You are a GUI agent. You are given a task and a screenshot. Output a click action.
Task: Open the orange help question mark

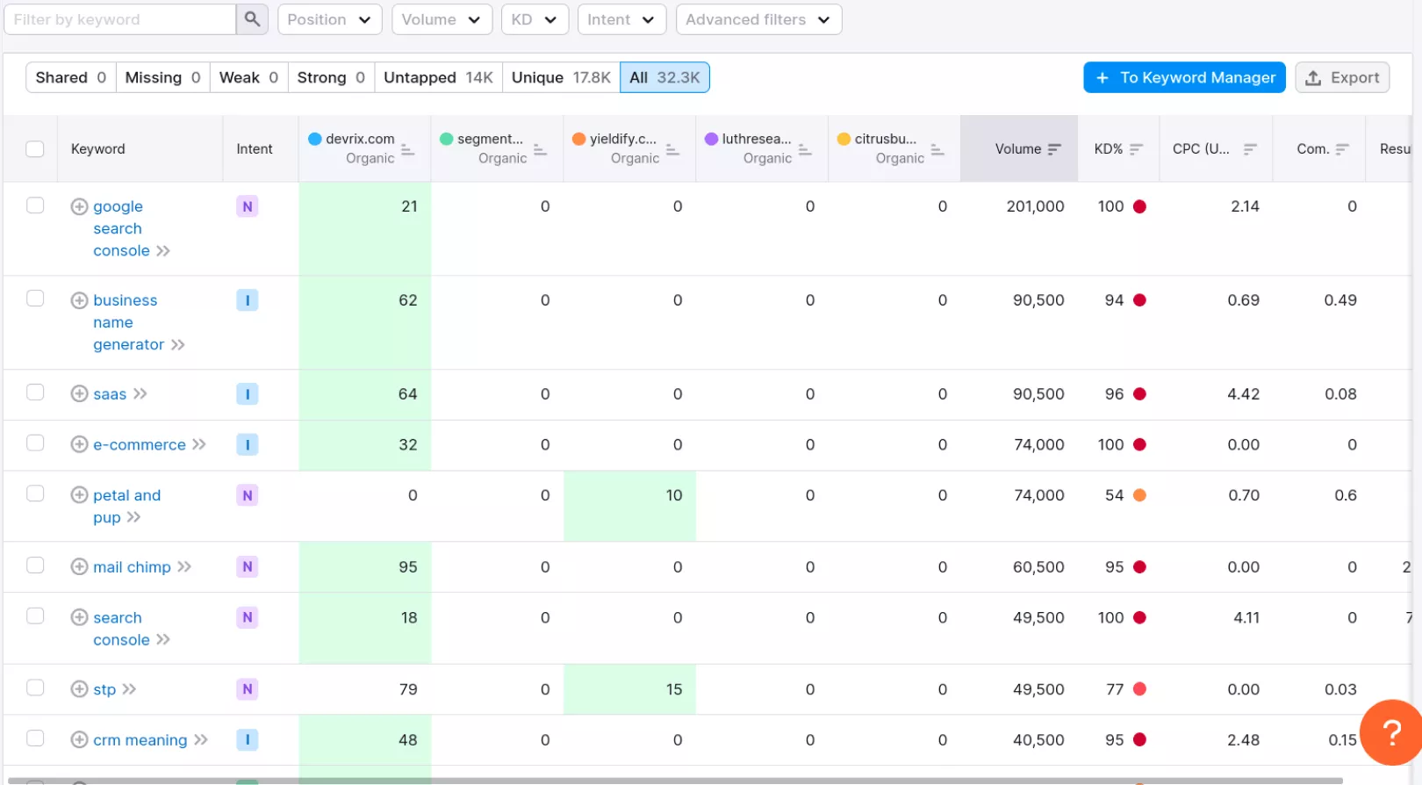[1391, 731]
